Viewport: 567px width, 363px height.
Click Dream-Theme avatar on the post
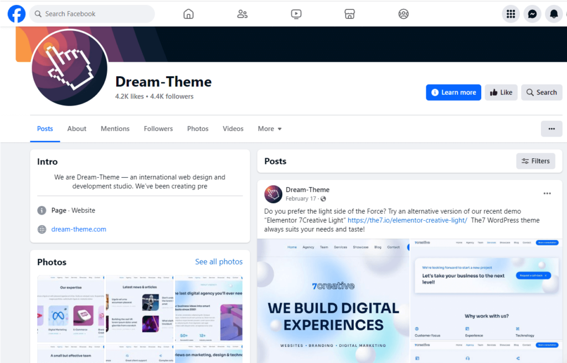point(273,194)
